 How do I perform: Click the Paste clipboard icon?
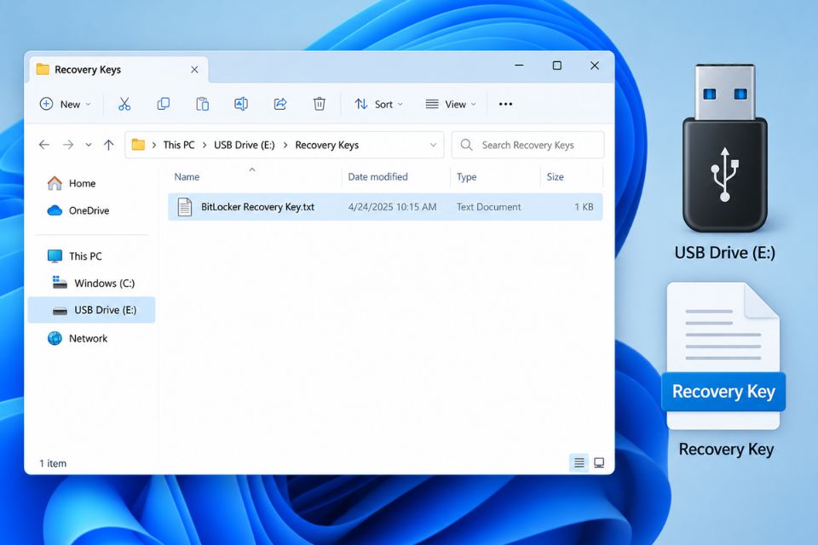(x=203, y=104)
